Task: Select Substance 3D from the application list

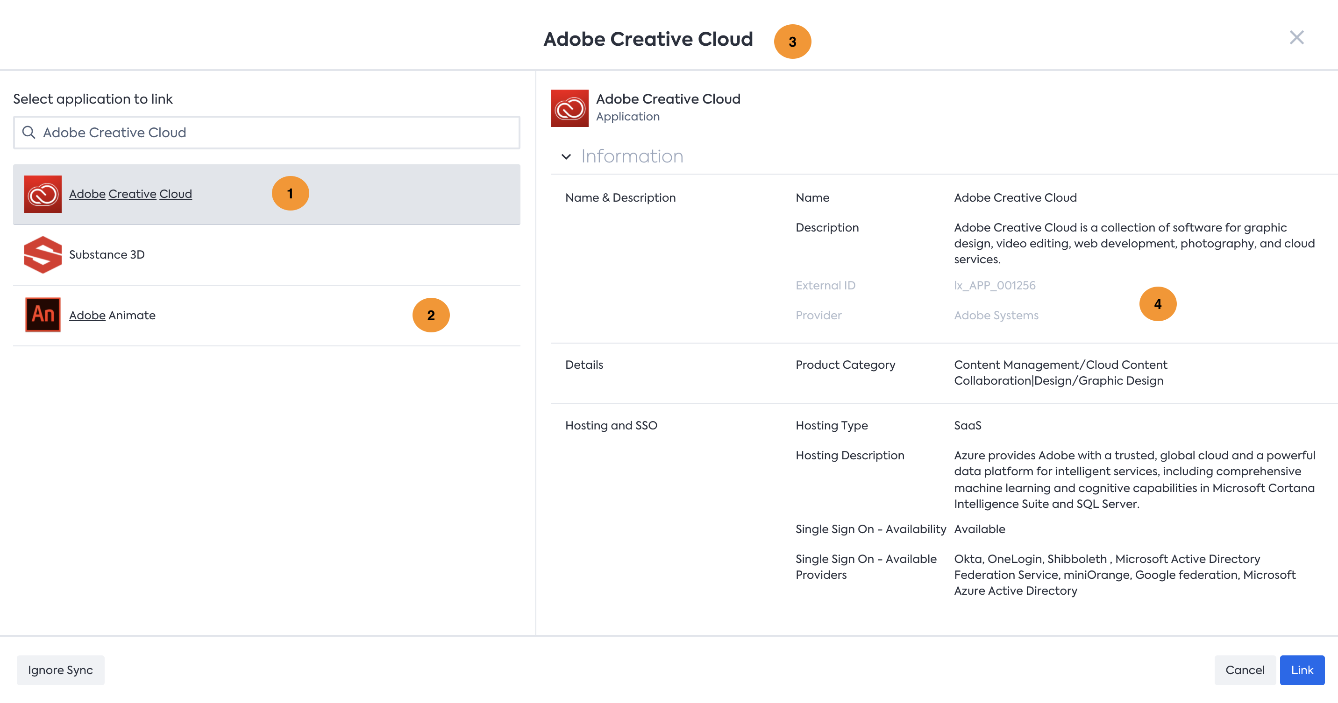Action: (107, 255)
